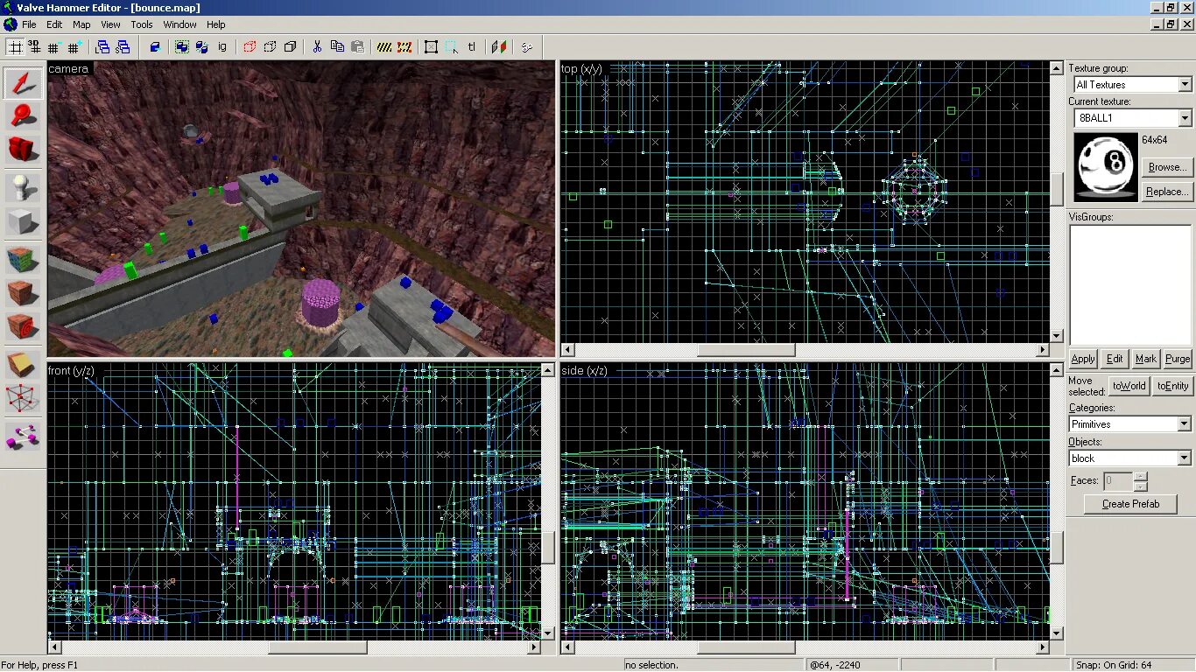Open the Categories Primitives dropdown

click(1185, 424)
